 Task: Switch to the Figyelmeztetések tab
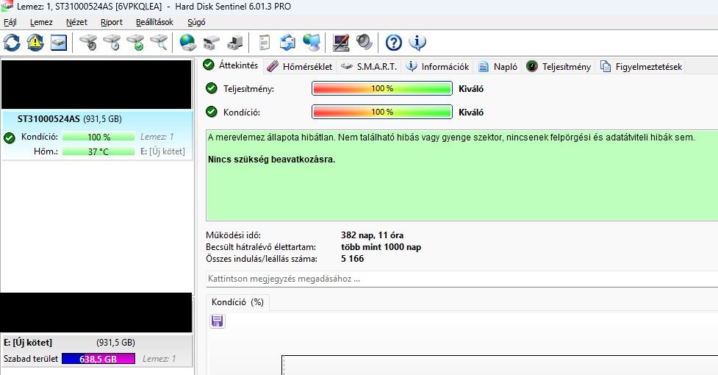pyautogui.click(x=642, y=66)
